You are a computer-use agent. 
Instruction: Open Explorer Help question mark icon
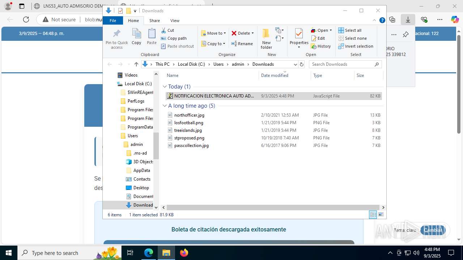(x=382, y=21)
